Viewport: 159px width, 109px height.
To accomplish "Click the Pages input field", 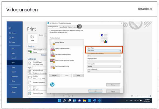I will click(x=40, y=68).
